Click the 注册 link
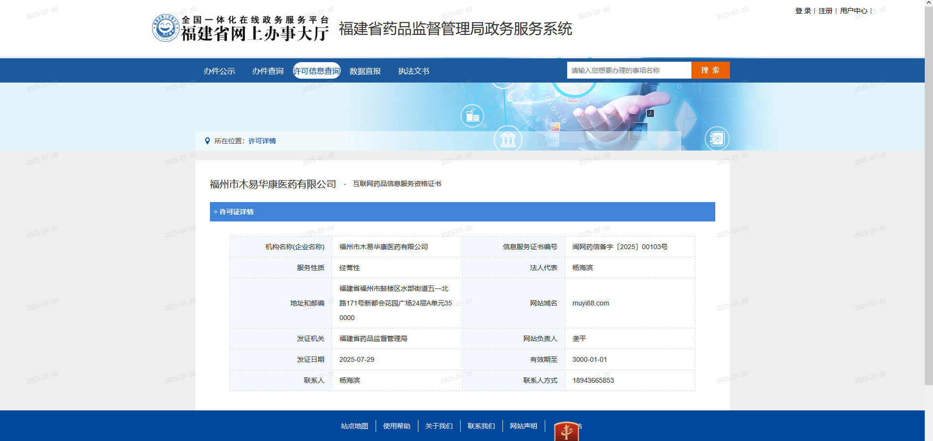 825,11
